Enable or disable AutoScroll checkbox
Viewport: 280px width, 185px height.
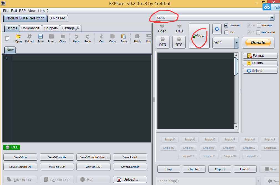point(226,25)
